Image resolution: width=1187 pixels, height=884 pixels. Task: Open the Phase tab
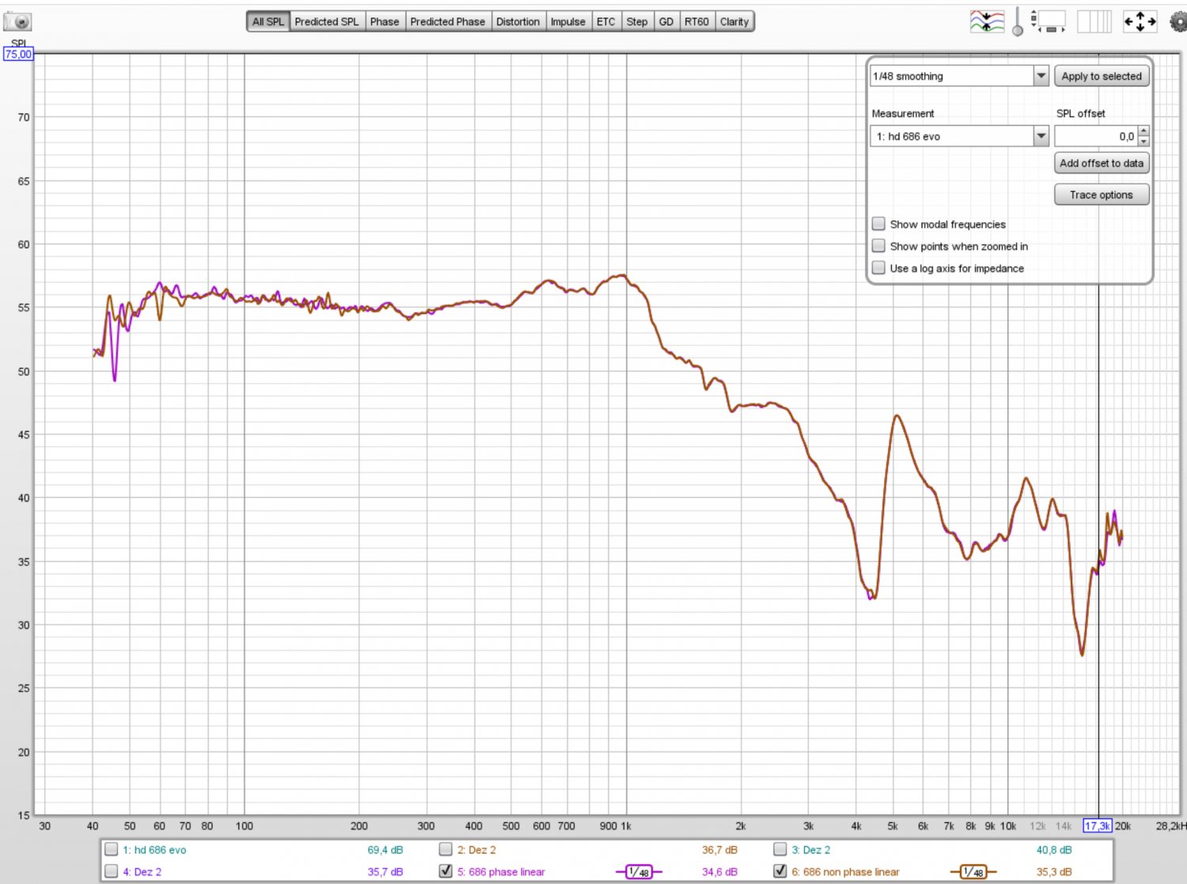tap(385, 21)
